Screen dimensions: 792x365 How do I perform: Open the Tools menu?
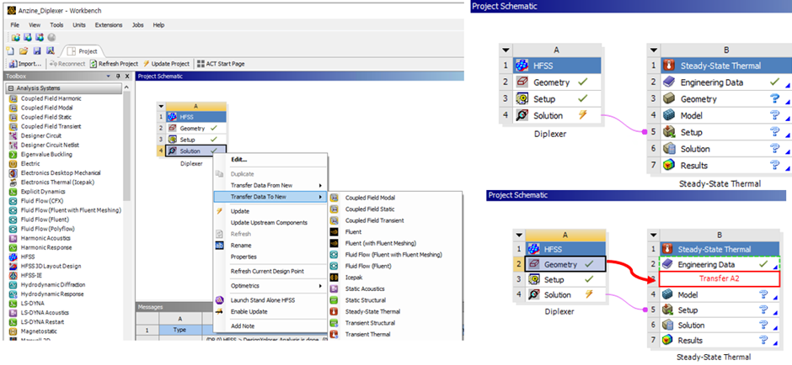[56, 24]
